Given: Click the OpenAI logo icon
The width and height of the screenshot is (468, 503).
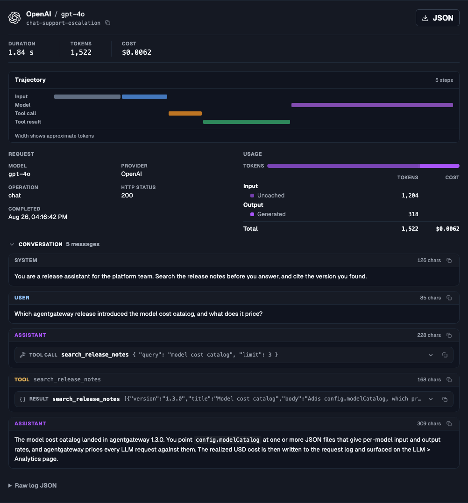Looking at the screenshot, I should 14,18.
